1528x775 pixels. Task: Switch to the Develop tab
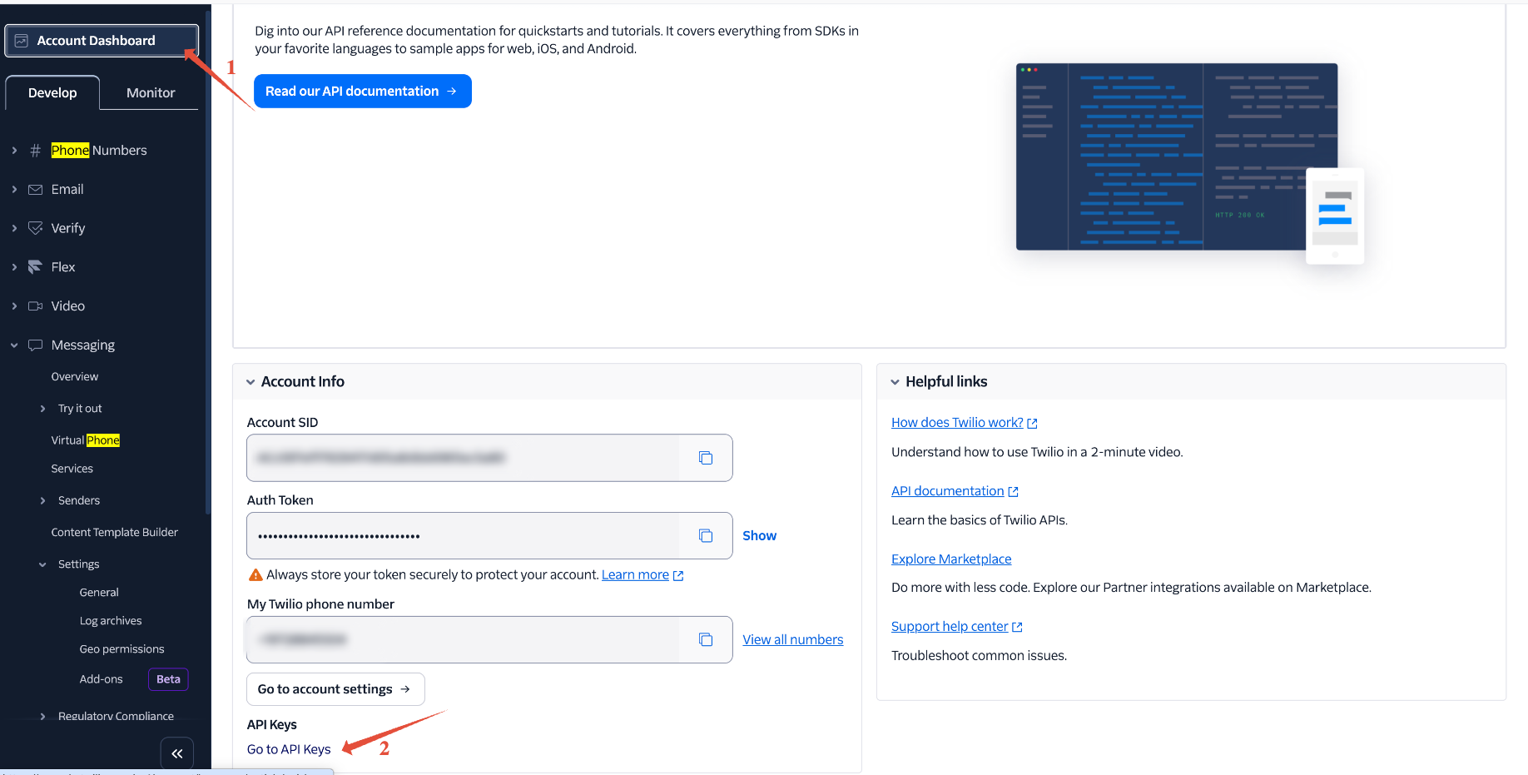(52, 92)
